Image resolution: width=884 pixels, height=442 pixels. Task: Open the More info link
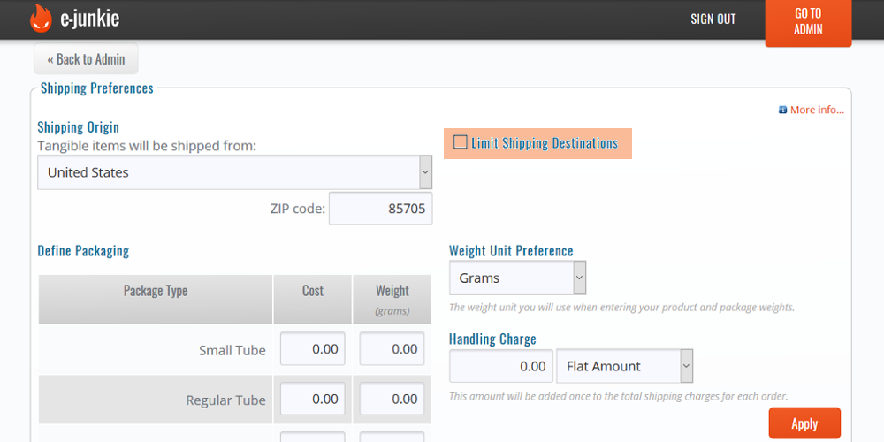[817, 110]
